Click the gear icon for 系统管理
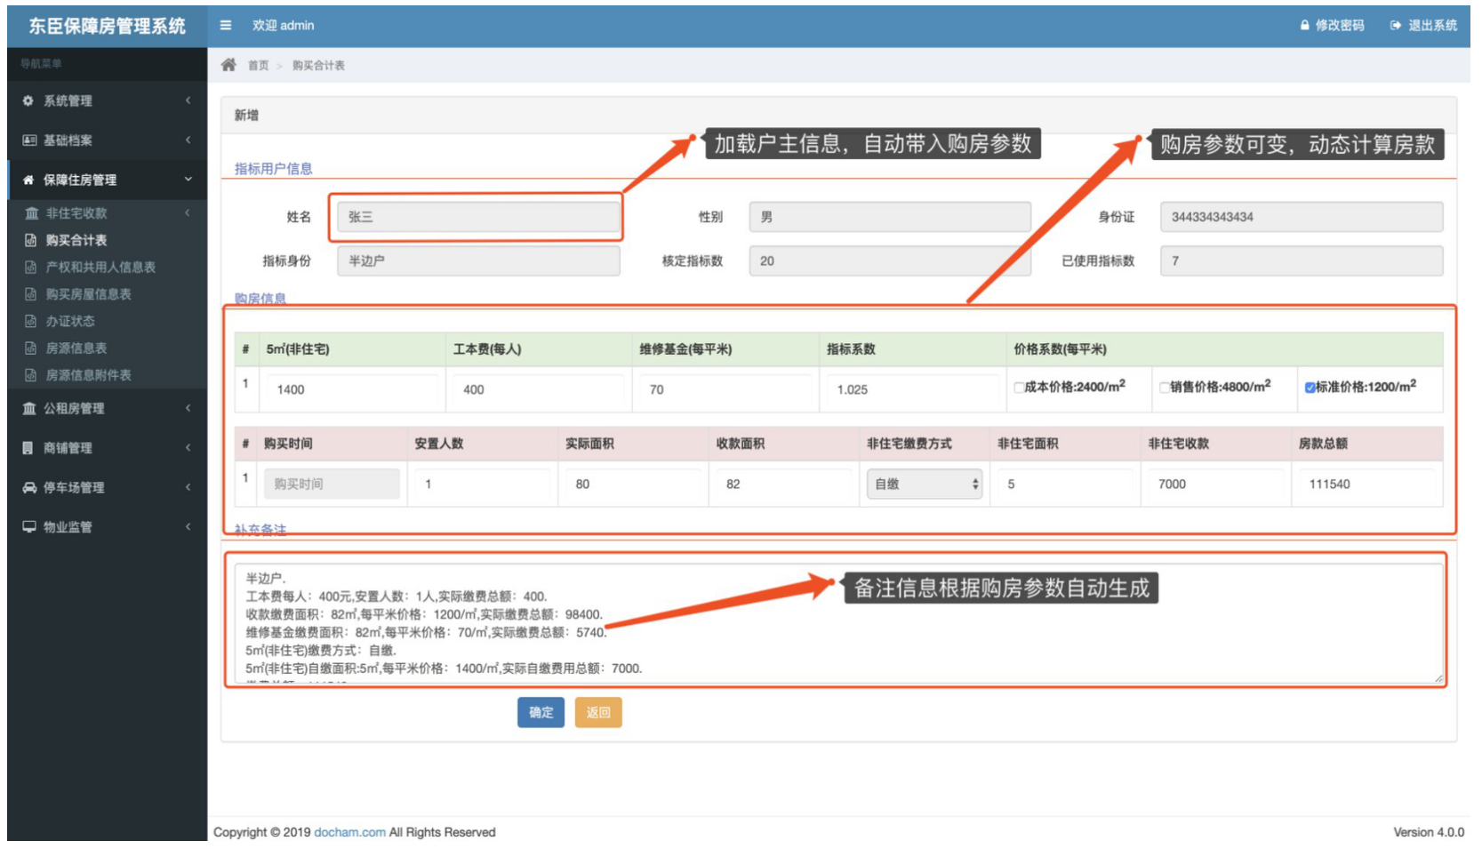 point(28,101)
